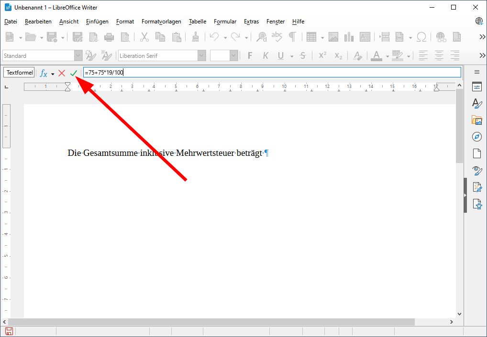Select the Styles panel in the sidebar
The width and height of the screenshot is (487, 337).
(x=476, y=103)
